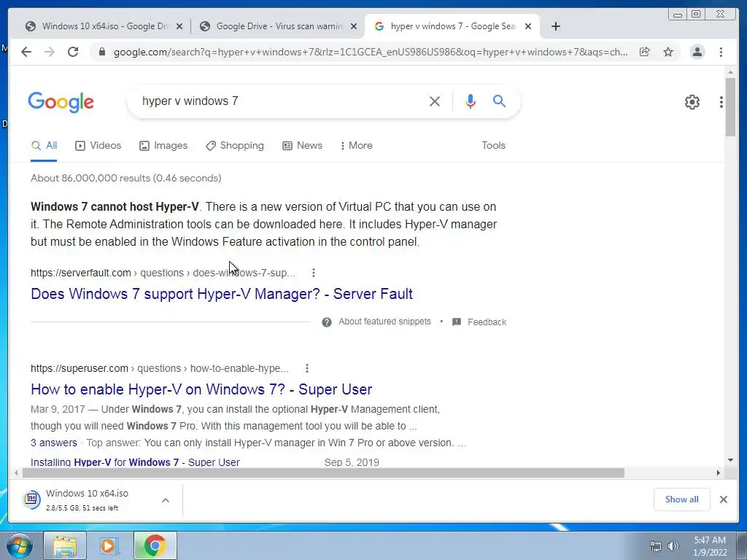
Task: Click the scroll left arrow
Action: [16, 472]
